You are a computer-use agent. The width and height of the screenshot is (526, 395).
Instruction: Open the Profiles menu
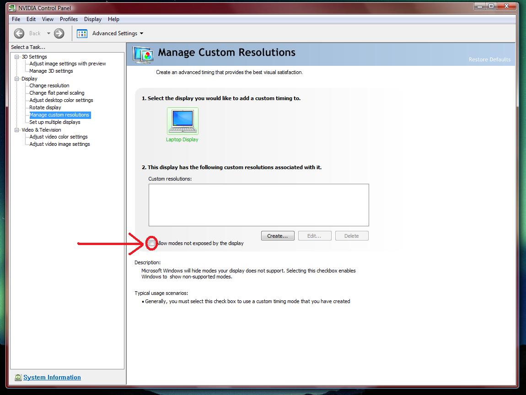pos(69,19)
